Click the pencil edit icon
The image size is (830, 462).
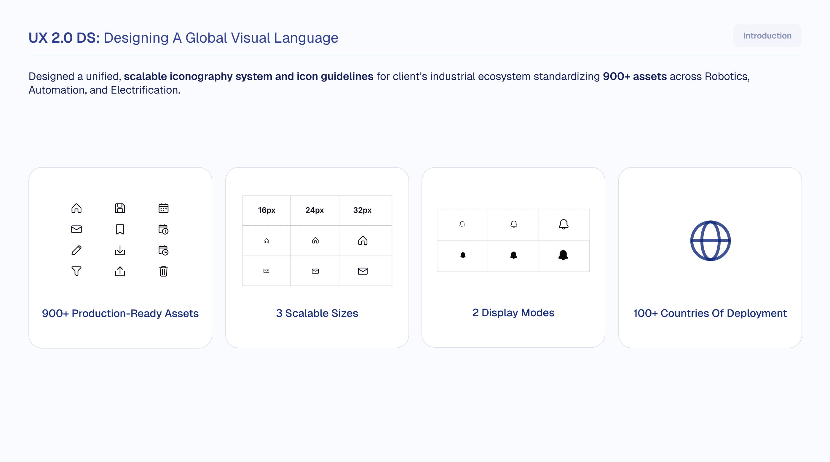[x=76, y=250]
